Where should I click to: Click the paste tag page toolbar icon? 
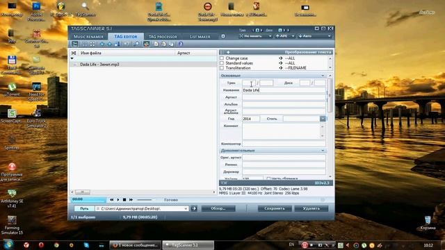163,44
